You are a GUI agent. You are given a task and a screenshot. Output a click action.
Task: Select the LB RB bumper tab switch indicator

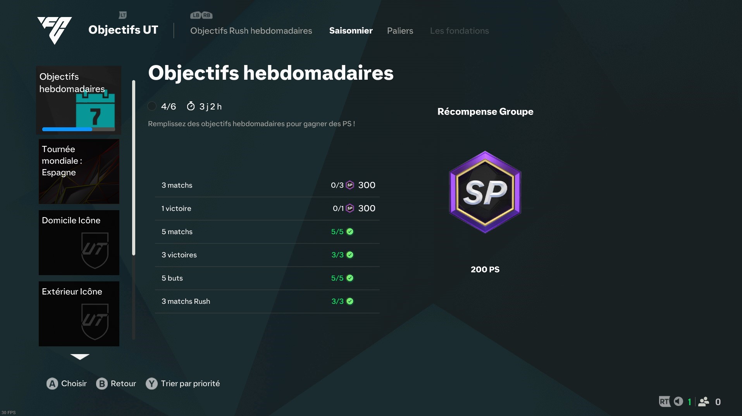tap(201, 15)
